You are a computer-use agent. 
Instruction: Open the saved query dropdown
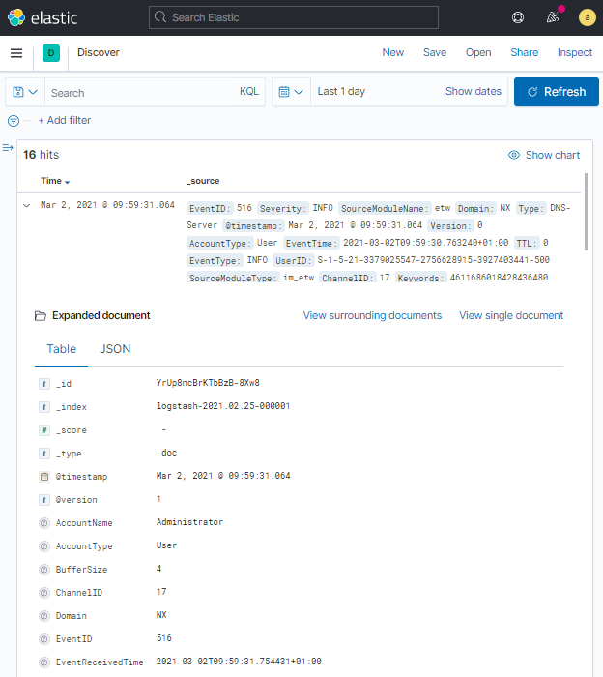click(x=25, y=92)
